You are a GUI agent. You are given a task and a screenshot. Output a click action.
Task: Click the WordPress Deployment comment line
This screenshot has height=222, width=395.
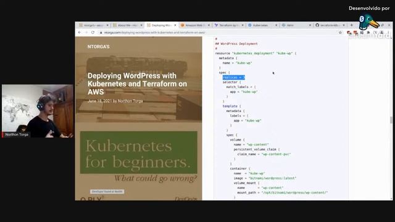[x=236, y=44]
